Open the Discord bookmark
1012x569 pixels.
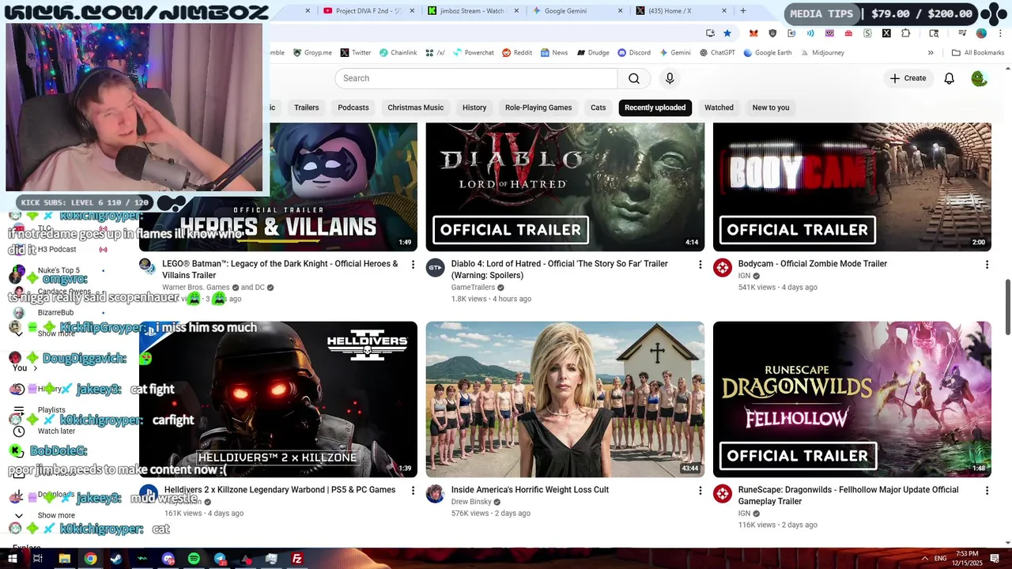634,53
